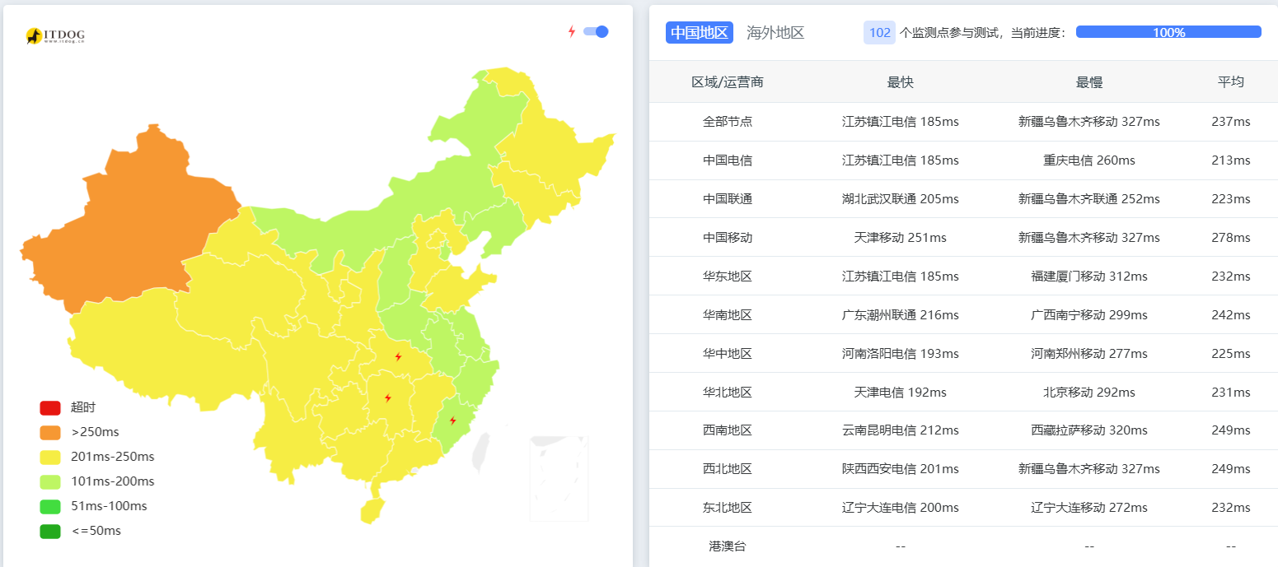Click 天津移动 251ms cell
The image size is (1278, 567).
tap(900, 238)
